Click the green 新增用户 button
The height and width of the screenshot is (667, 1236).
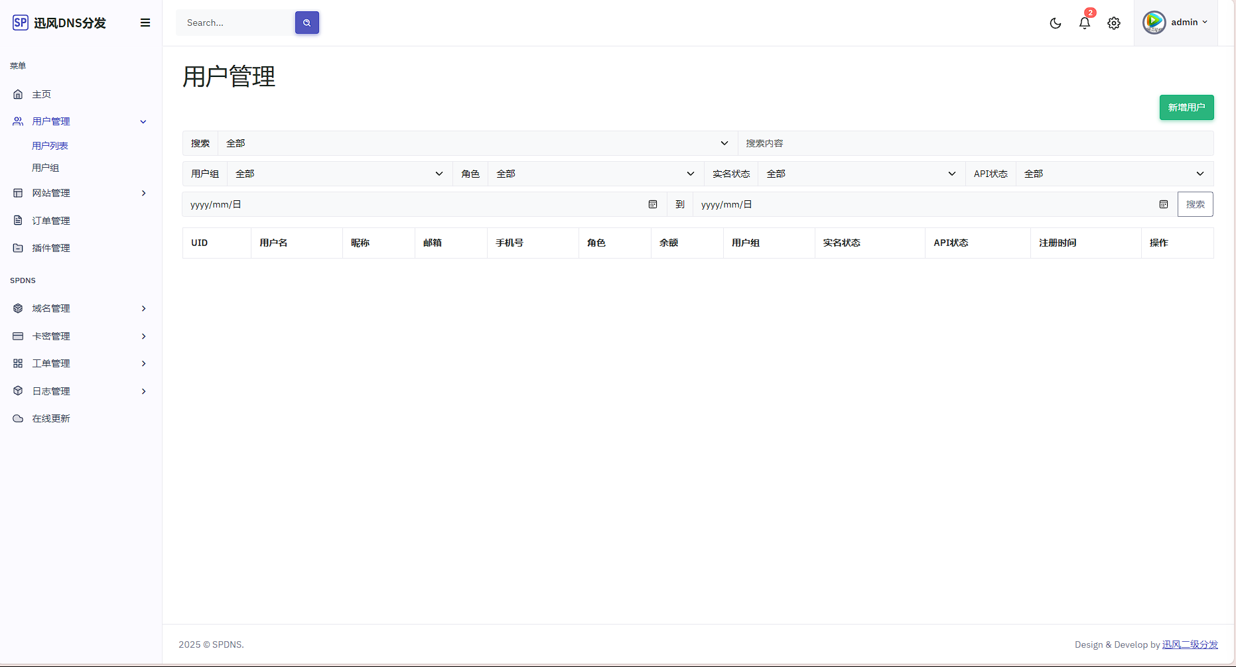1186,107
